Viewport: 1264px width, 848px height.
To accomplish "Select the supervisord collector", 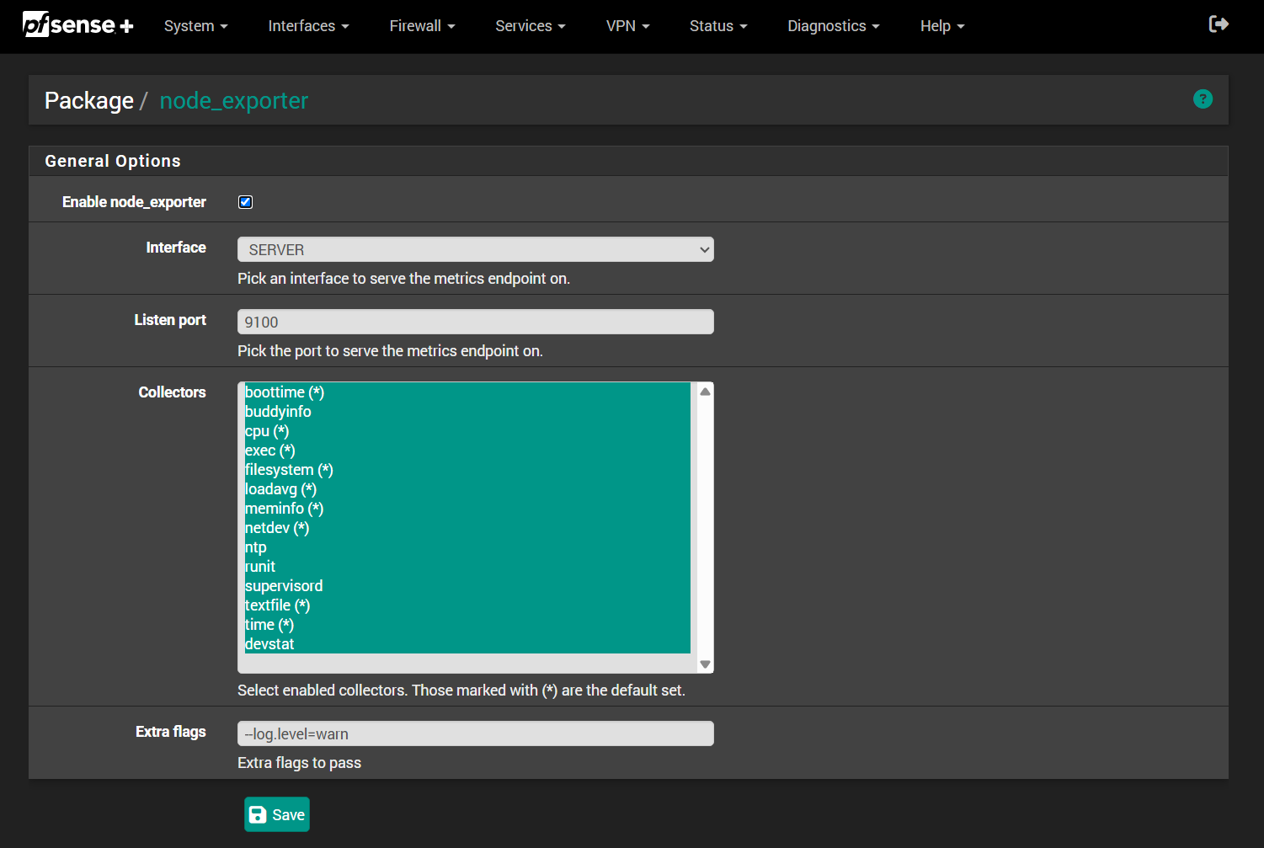I will (x=467, y=586).
